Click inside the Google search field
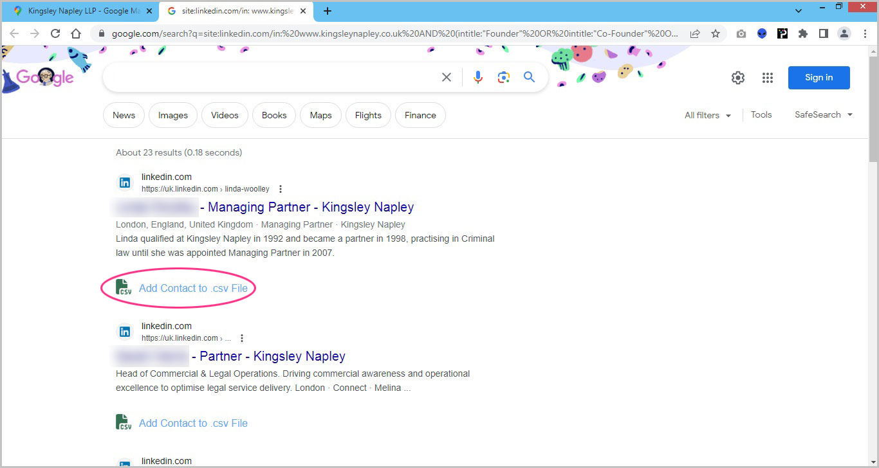The width and height of the screenshot is (879, 468). pos(270,78)
